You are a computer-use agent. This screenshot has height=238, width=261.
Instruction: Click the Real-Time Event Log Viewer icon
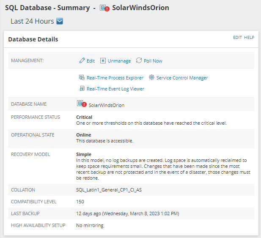82,88
